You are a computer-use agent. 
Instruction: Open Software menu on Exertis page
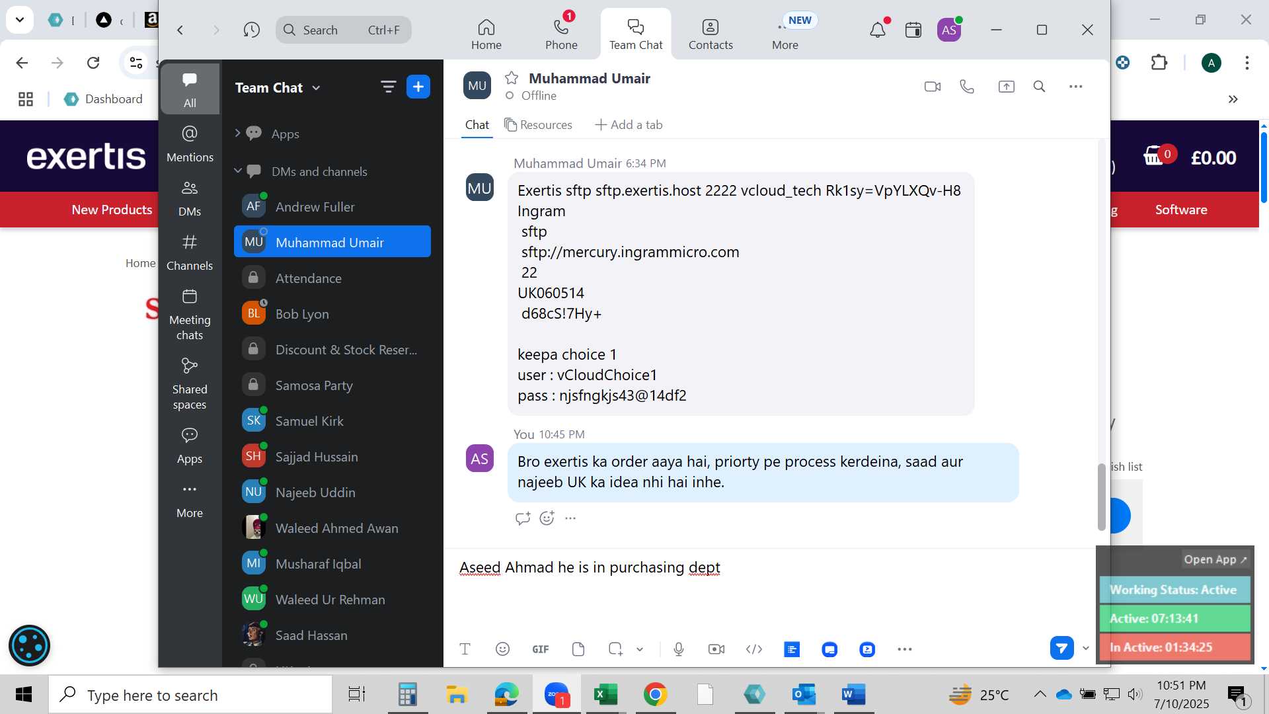click(x=1181, y=210)
